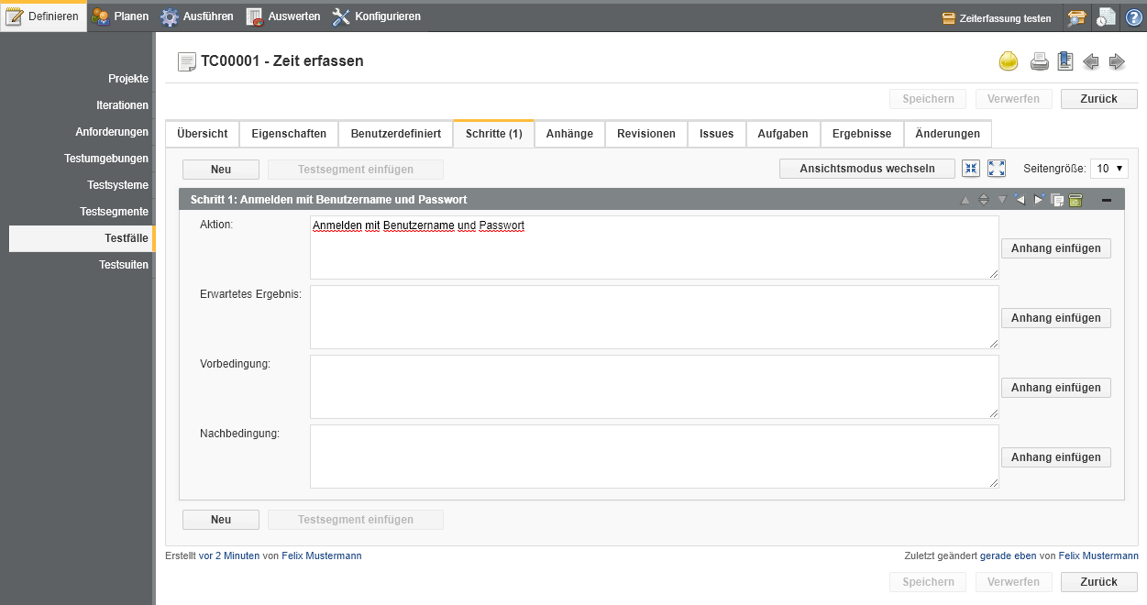Delete Schritt 1 with green trash icon
This screenshot has height=605, width=1147.
1075,200
